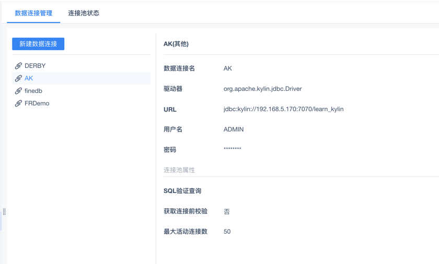439x264 pixels.
Task: Click the drag handle on left edge
Action: [x=4, y=212]
